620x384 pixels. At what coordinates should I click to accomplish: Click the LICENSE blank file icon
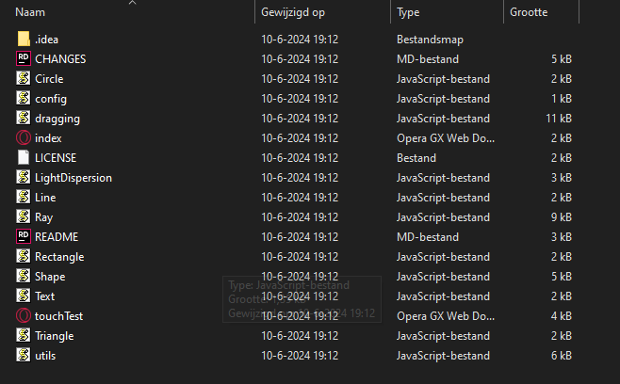coord(24,158)
